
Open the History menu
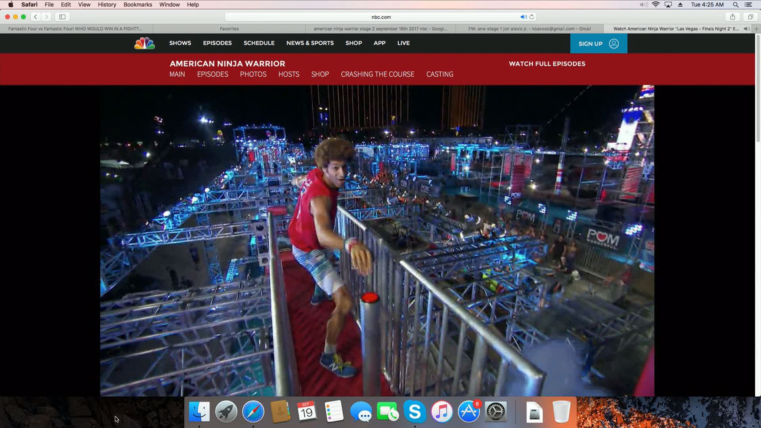click(x=107, y=5)
